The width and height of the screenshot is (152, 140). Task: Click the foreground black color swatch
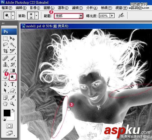[x=7, y=113]
